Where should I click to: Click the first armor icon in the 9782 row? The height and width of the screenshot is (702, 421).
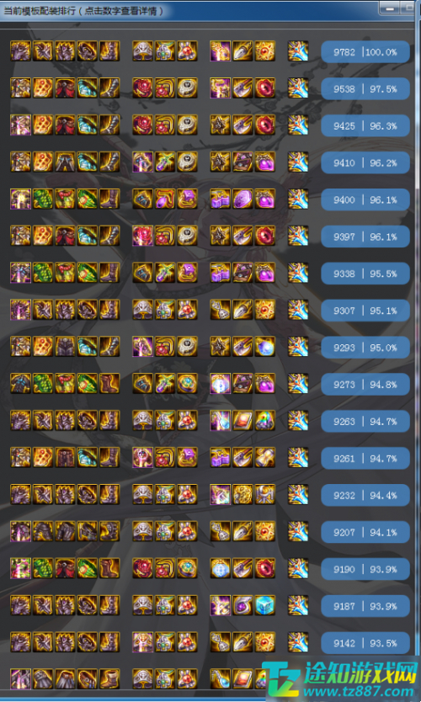coord(20,51)
